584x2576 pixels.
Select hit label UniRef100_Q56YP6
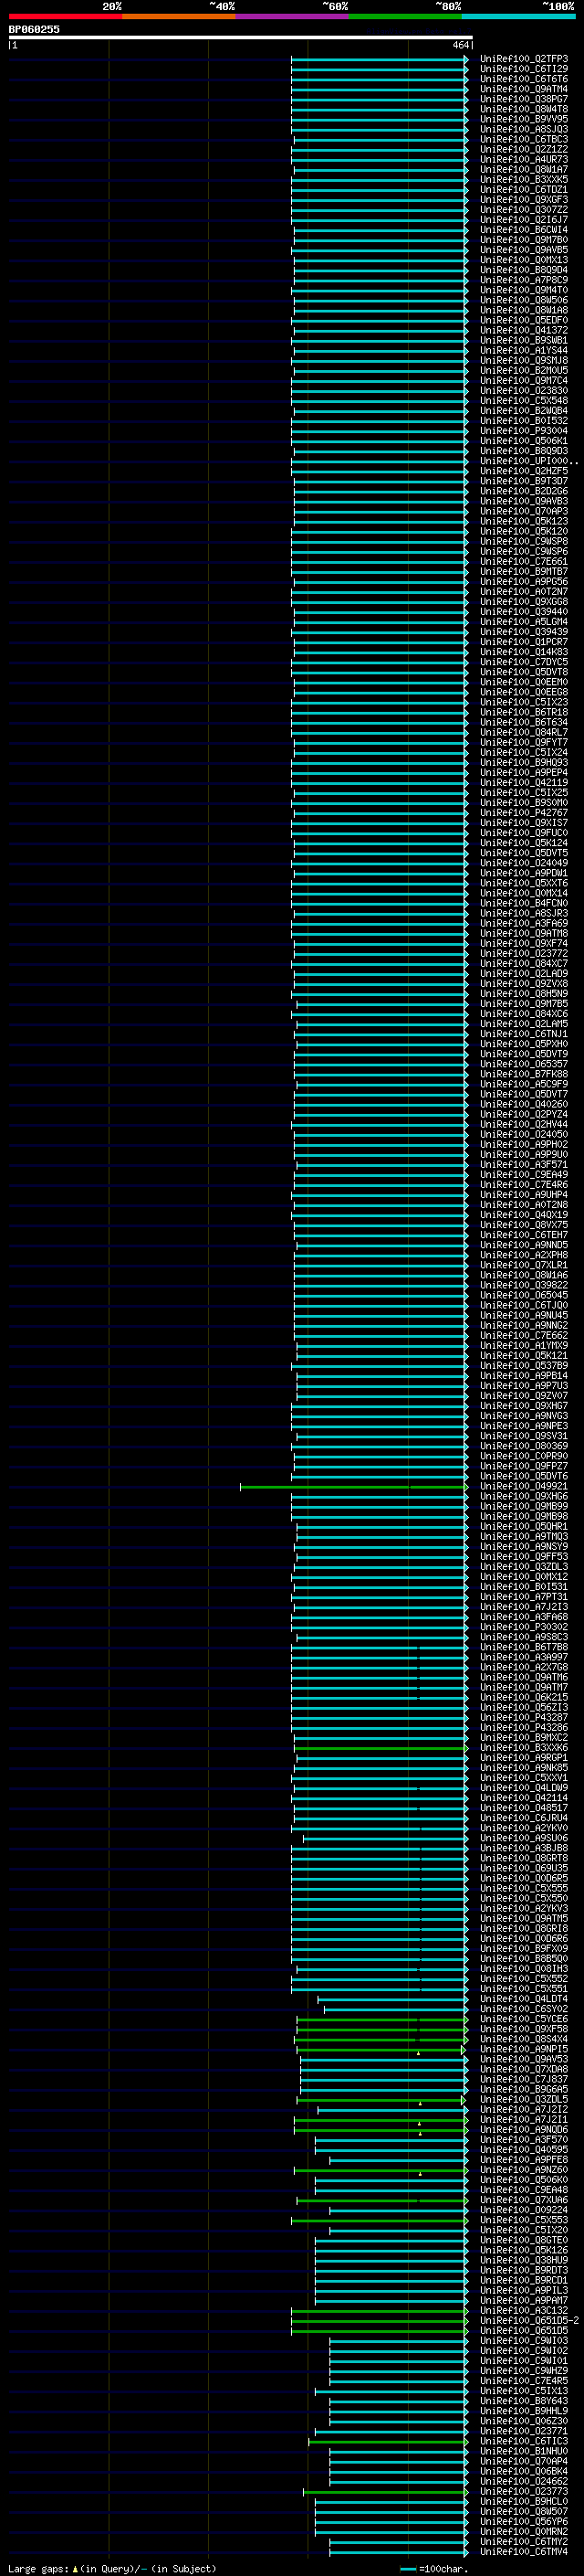pos(524,2522)
